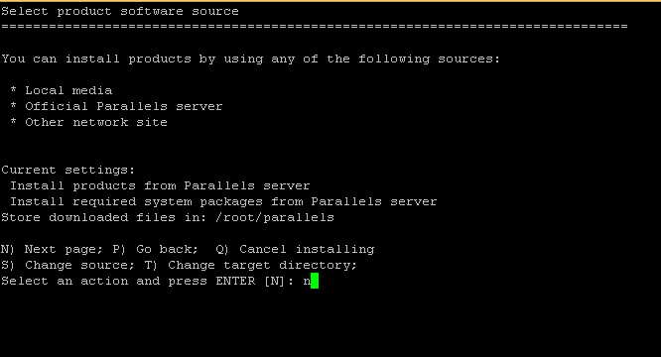Click the typed 'n' at the prompt
This screenshot has height=357, width=661.
(307, 282)
